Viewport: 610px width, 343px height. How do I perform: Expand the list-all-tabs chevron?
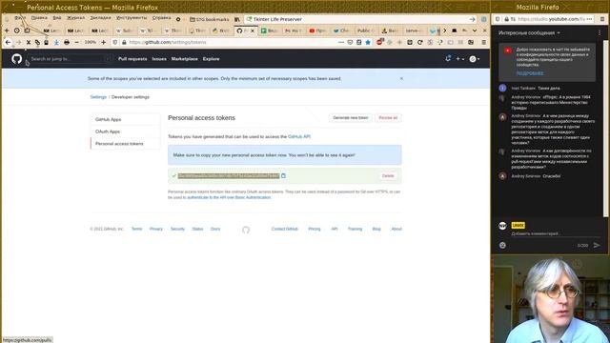point(475,30)
